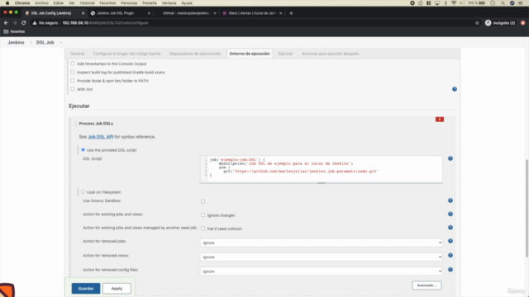Enable the With Ant checkbox
This screenshot has height=297, width=529.
coord(73,89)
